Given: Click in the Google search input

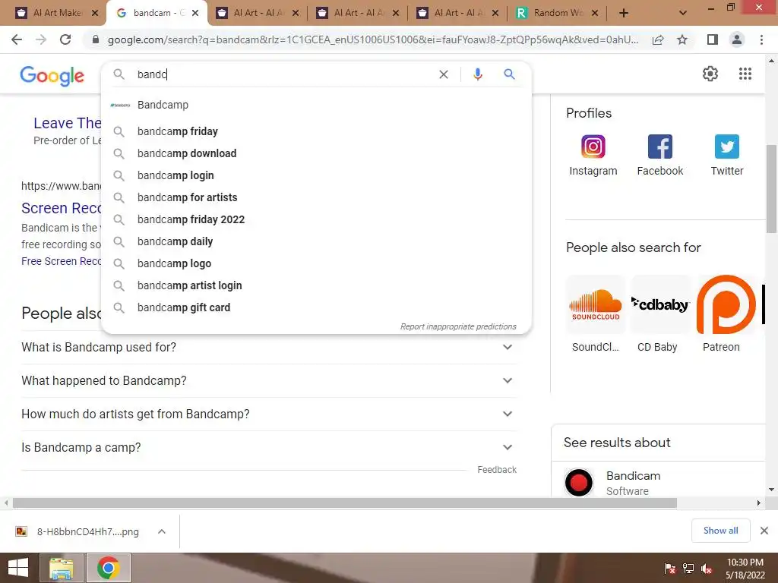Looking at the screenshot, I should tap(283, 74).
